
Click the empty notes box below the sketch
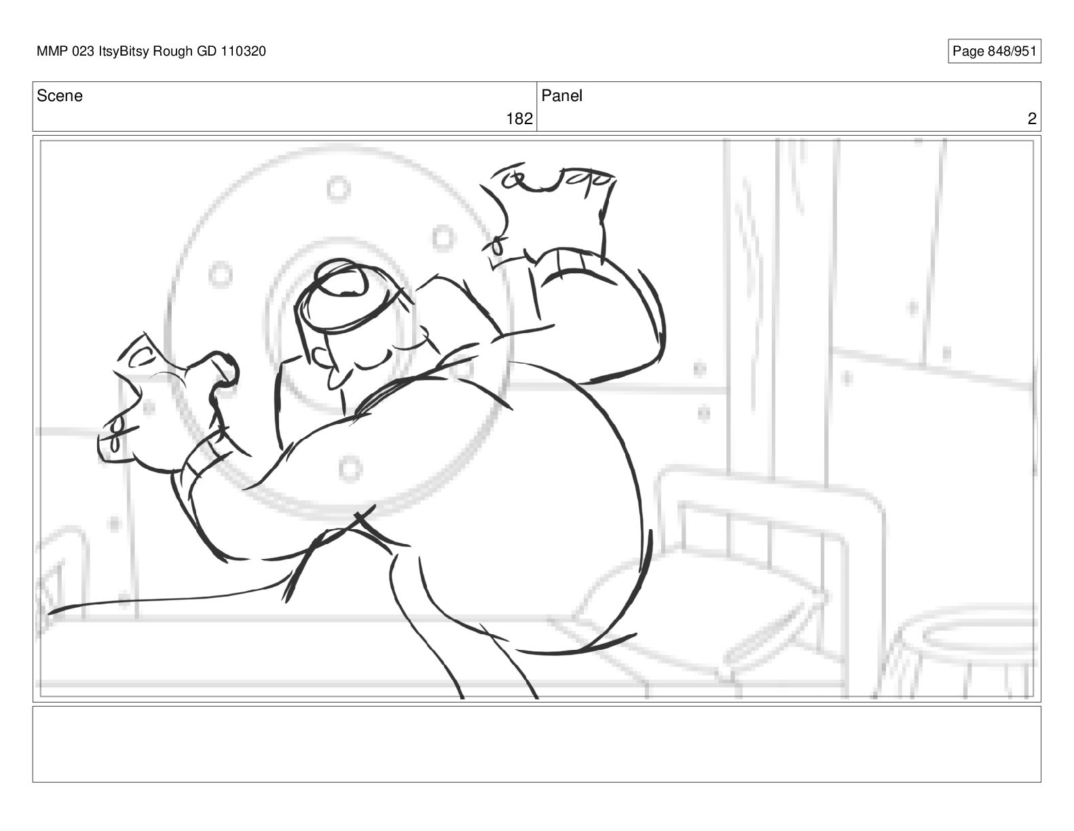pos(536,744)
